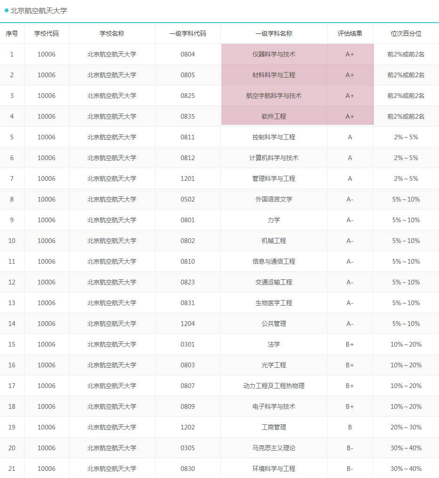Select the 马克思主义理论 subject cell
439x478 pixels.
pyautogui.click(x=274, y=448)
